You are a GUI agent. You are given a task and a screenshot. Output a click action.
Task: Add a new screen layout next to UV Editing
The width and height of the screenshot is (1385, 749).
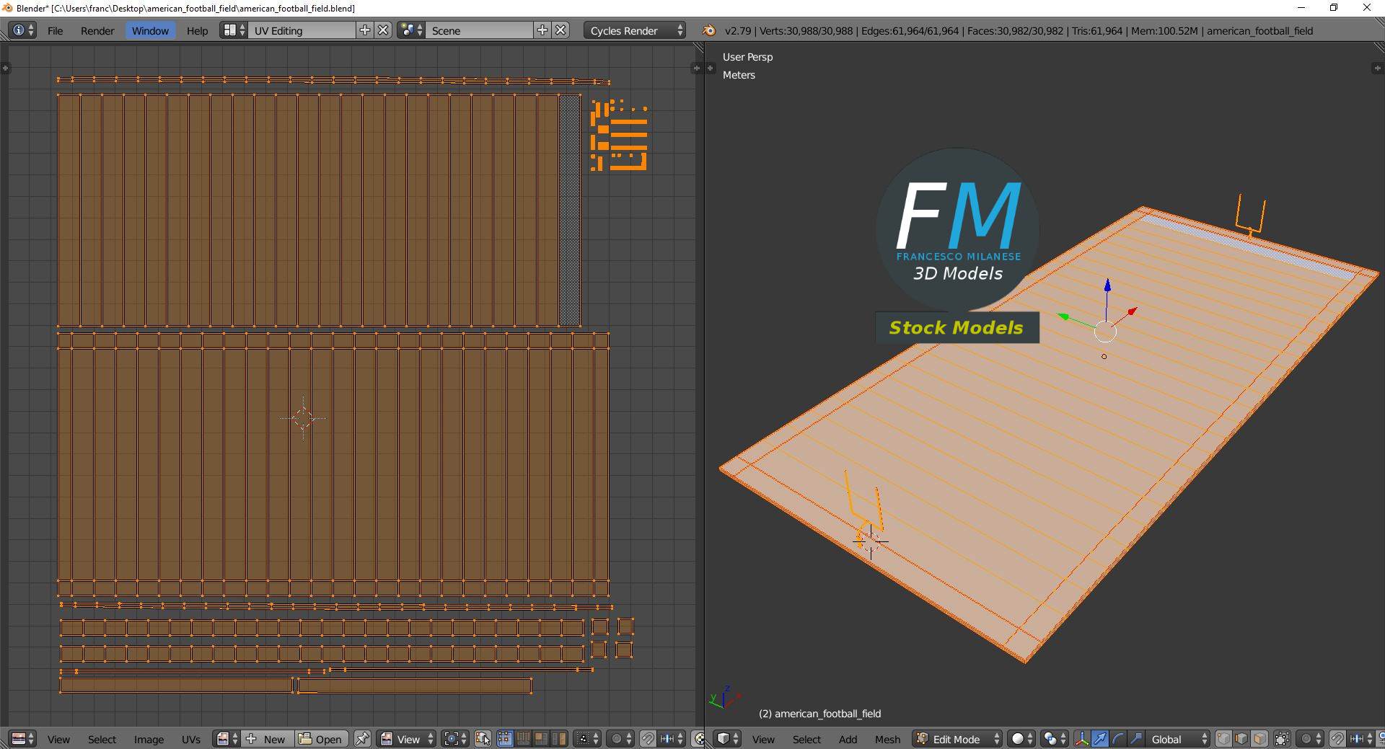(365, 30)
